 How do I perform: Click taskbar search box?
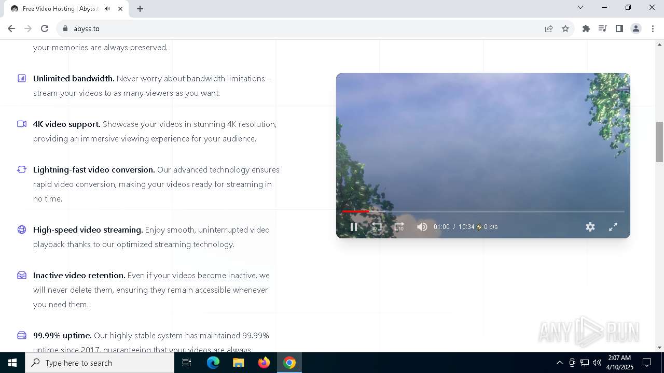pos(100,363)
